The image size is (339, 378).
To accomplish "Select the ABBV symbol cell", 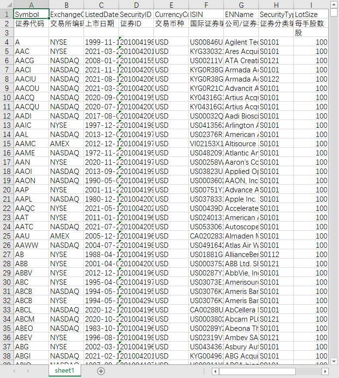I will click(31, 273).
